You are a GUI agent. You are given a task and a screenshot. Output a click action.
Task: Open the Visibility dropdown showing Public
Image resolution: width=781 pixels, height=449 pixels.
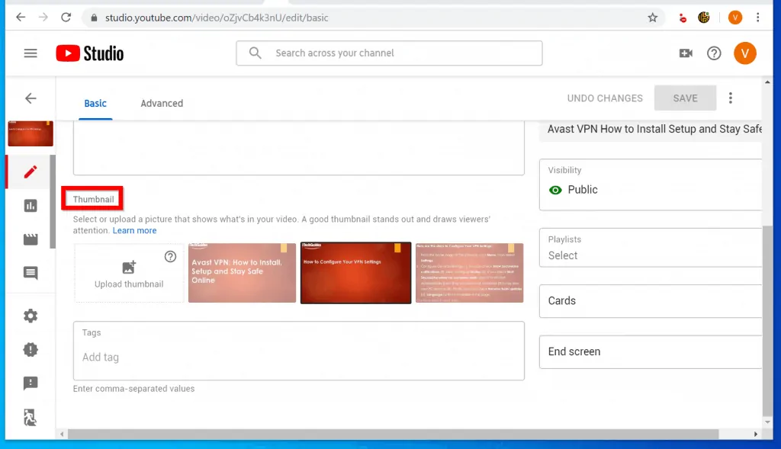tap(650, 183)
